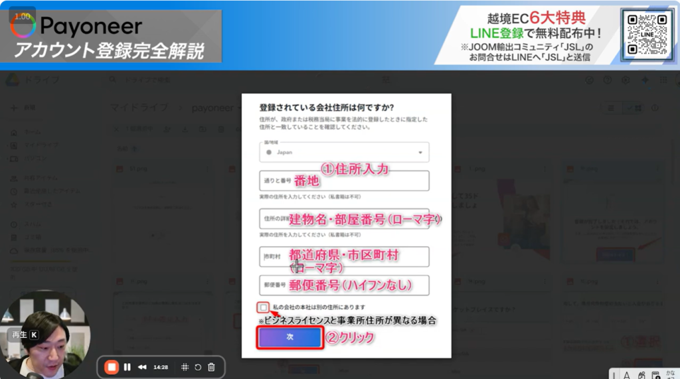Restart recording with the circular arrow icon

tap(198, 367)
